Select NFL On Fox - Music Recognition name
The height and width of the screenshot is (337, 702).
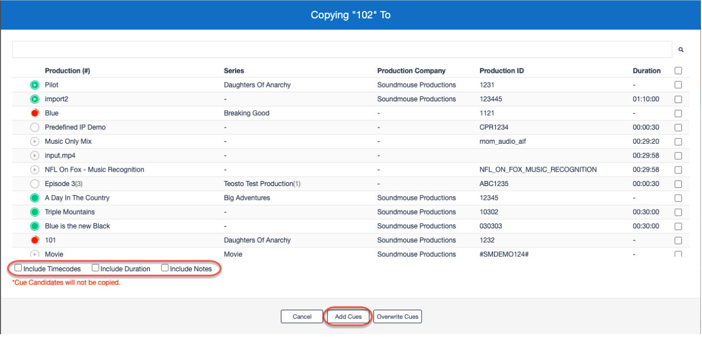94,170
